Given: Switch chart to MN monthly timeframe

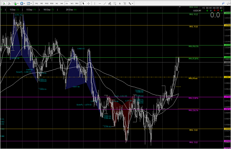Looking at the screenshot, I should pyautogui.click(x=77, y=3).
